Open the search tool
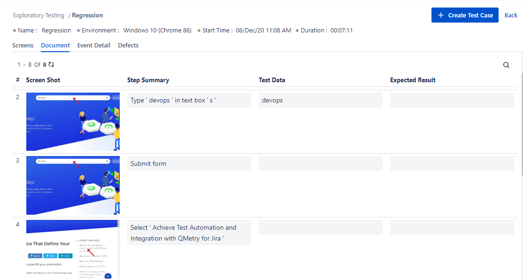523x280 pixels. click(x=506, y=65)
